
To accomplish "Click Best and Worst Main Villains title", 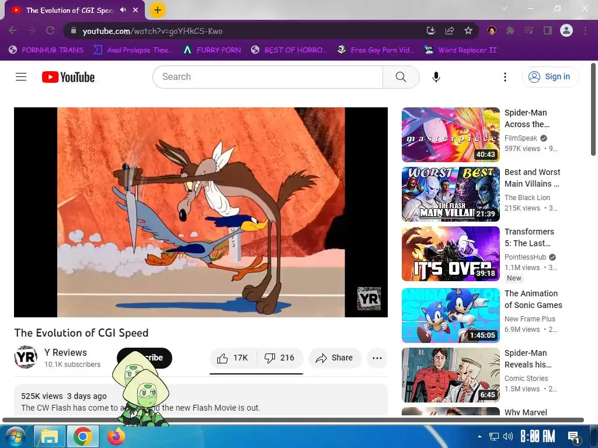I will (x=533, y=178).
